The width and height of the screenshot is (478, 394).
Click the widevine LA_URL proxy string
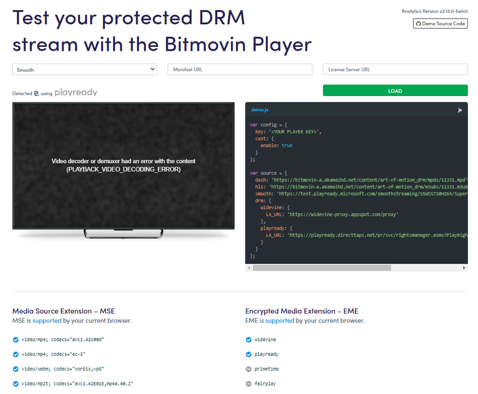(343, 215)
